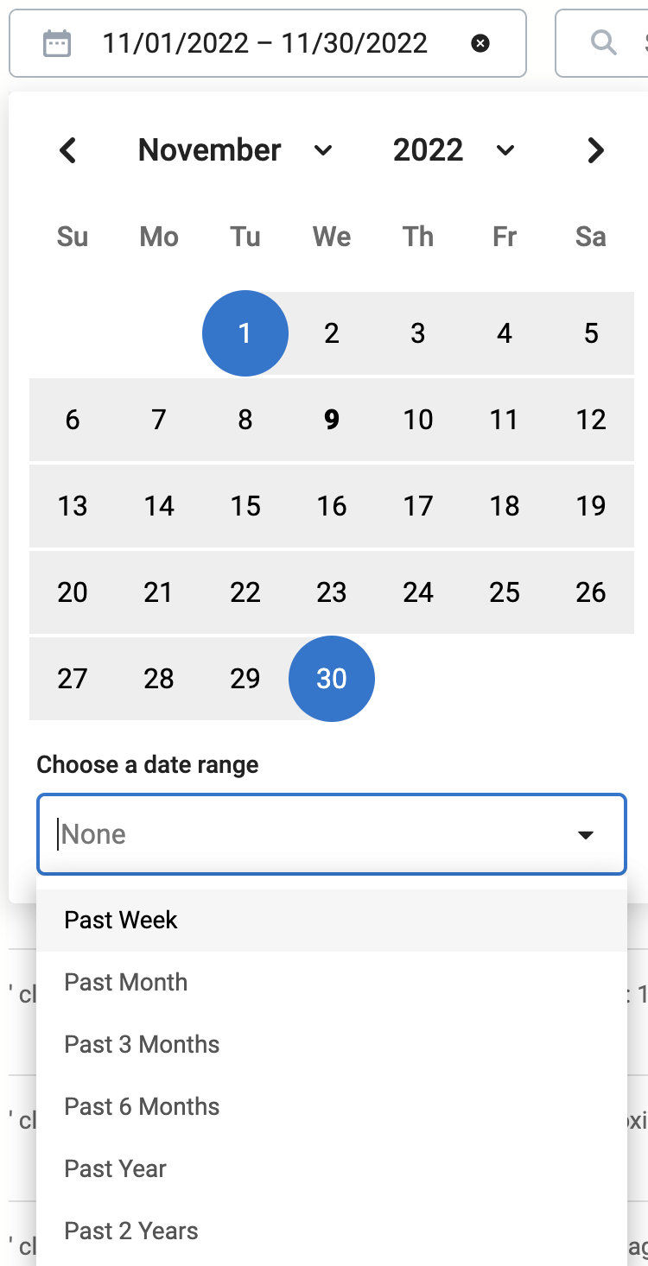
Task: Open the year picker via the 2022 chevron
Action: (505, 150)
